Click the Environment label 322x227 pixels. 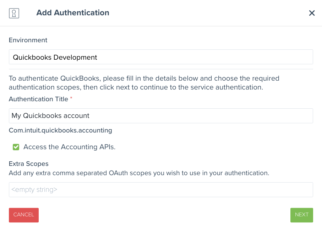tap(28, 40)
